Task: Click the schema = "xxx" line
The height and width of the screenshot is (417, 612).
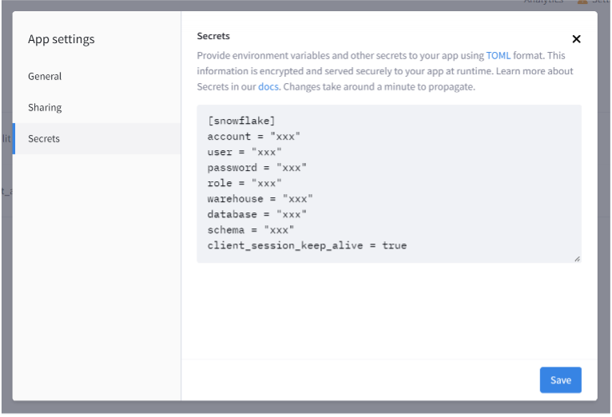Action: (251, 230)
